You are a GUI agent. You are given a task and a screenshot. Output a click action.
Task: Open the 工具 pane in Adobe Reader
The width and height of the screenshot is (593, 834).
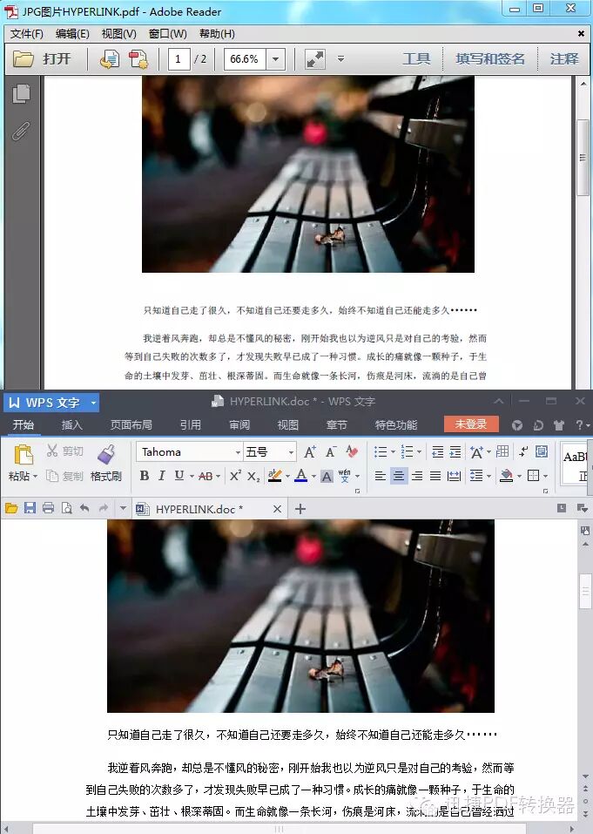click(416, 58)
